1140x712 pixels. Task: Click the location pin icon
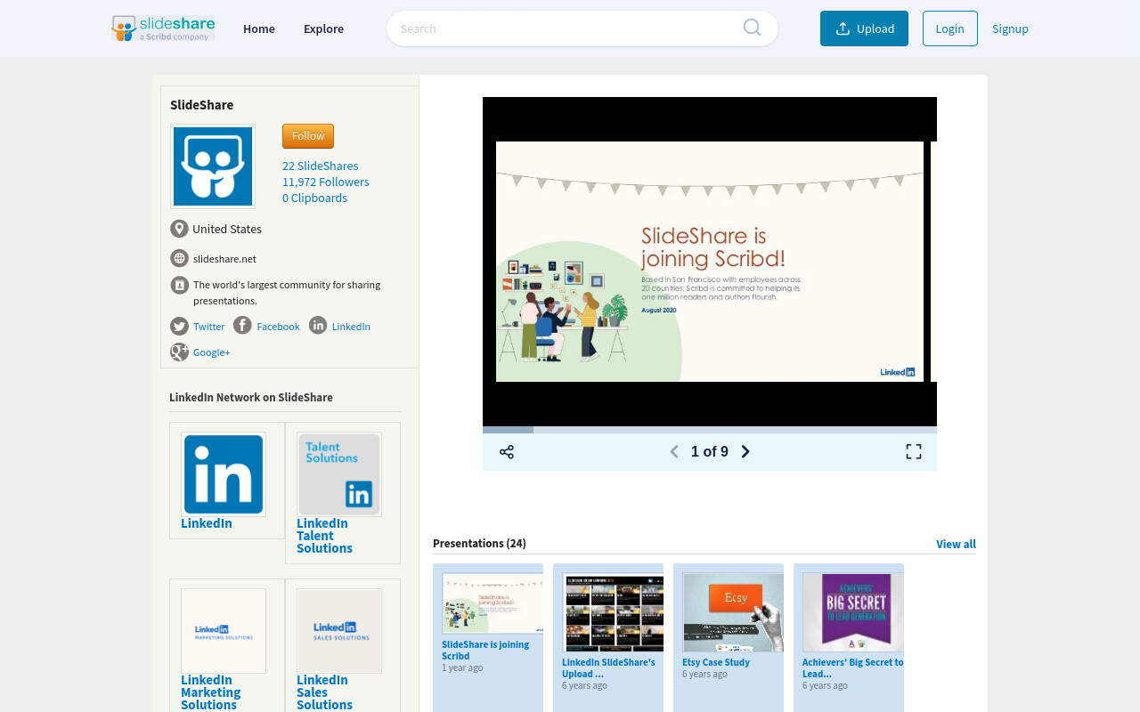179,229
